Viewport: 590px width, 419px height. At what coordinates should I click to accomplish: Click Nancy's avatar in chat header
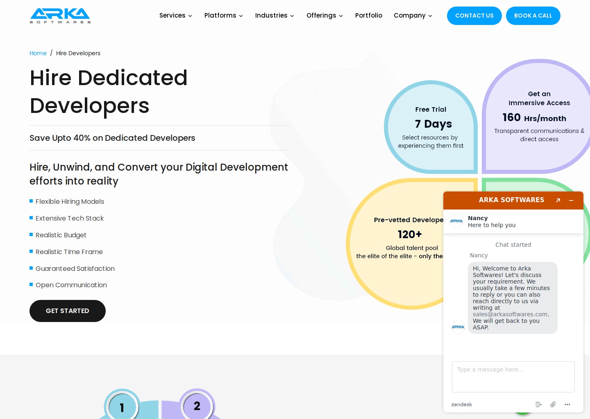tap(456, 221)
